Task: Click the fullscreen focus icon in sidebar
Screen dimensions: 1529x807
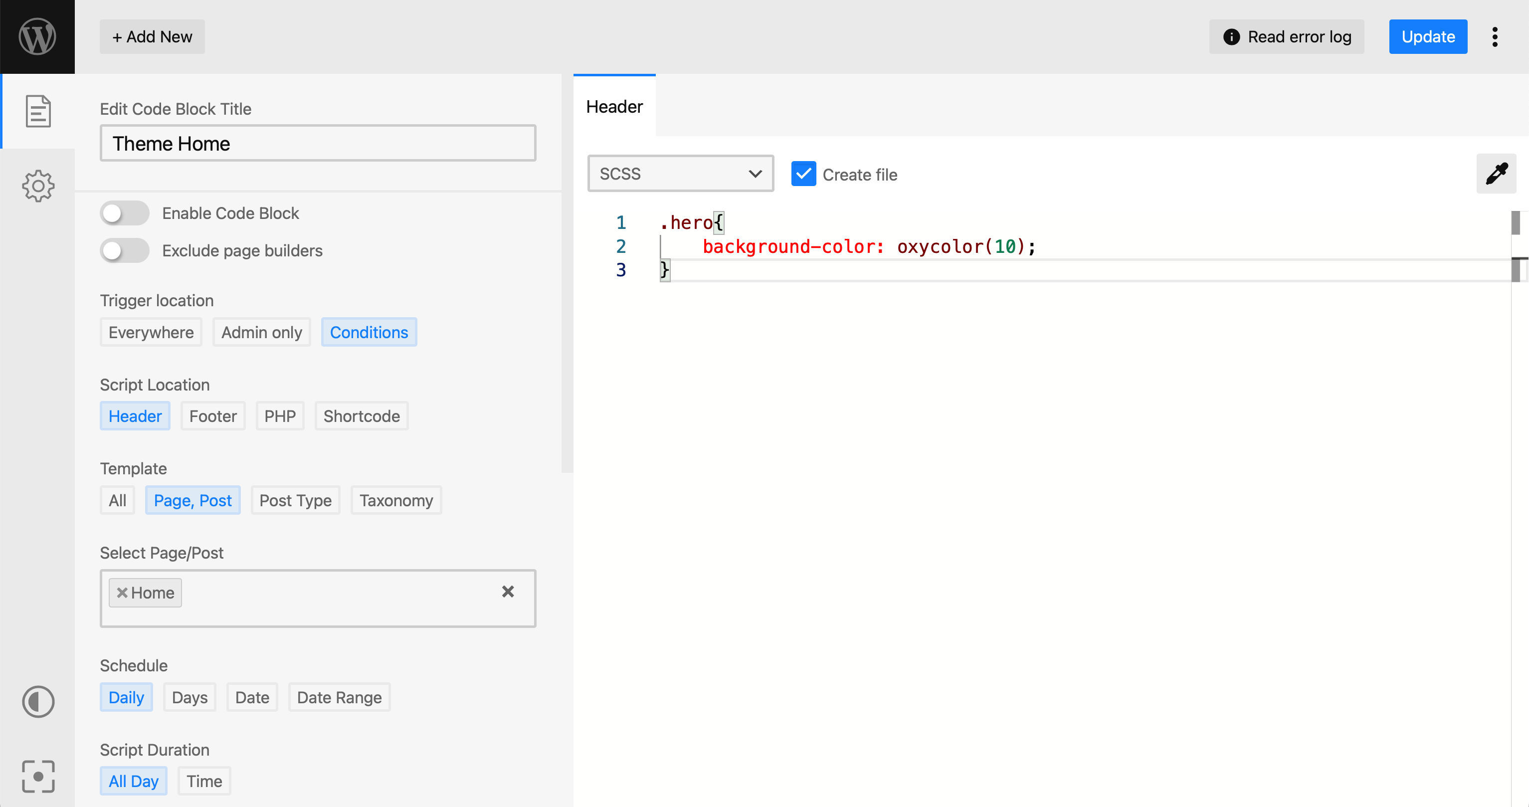Action: point(38,776)
